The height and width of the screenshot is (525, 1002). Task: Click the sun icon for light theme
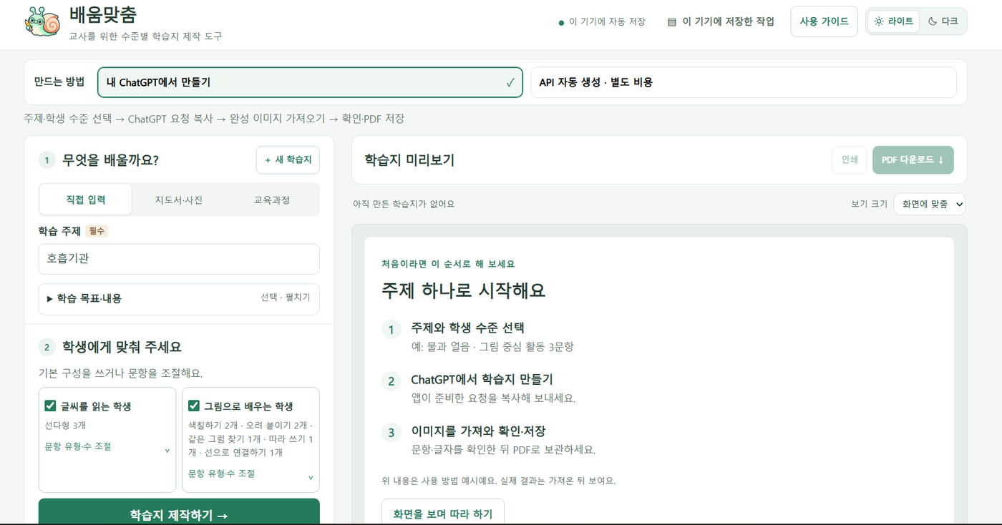pyautogui.click(x=879, y=21)
